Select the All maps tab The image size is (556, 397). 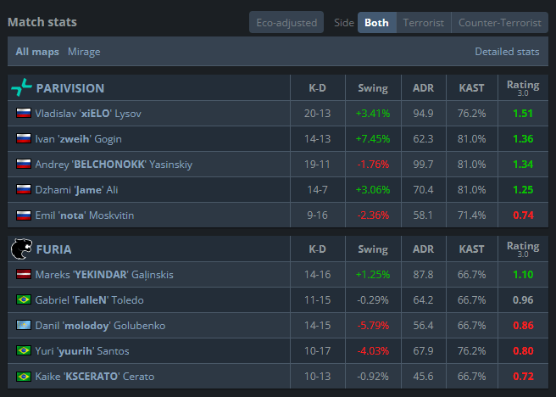[37, 52]
